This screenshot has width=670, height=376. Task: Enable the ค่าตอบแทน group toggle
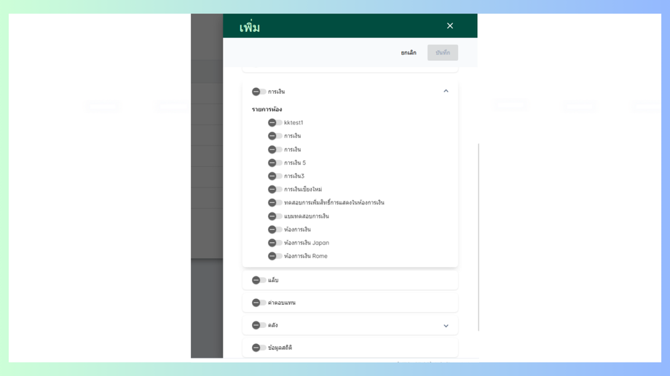pos(259,303)
